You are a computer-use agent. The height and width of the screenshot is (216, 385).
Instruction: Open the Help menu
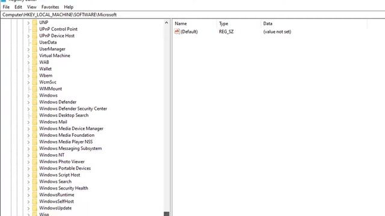[x=69, y=7]
